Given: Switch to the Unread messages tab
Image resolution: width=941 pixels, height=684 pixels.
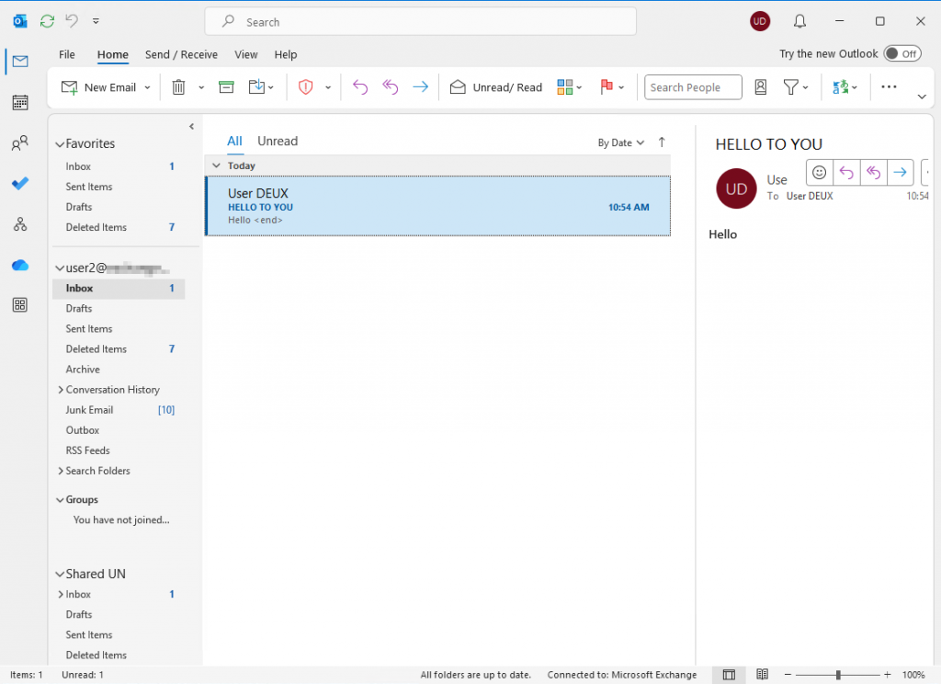Looking at the screenshot, I should click(x=277, y=141).
